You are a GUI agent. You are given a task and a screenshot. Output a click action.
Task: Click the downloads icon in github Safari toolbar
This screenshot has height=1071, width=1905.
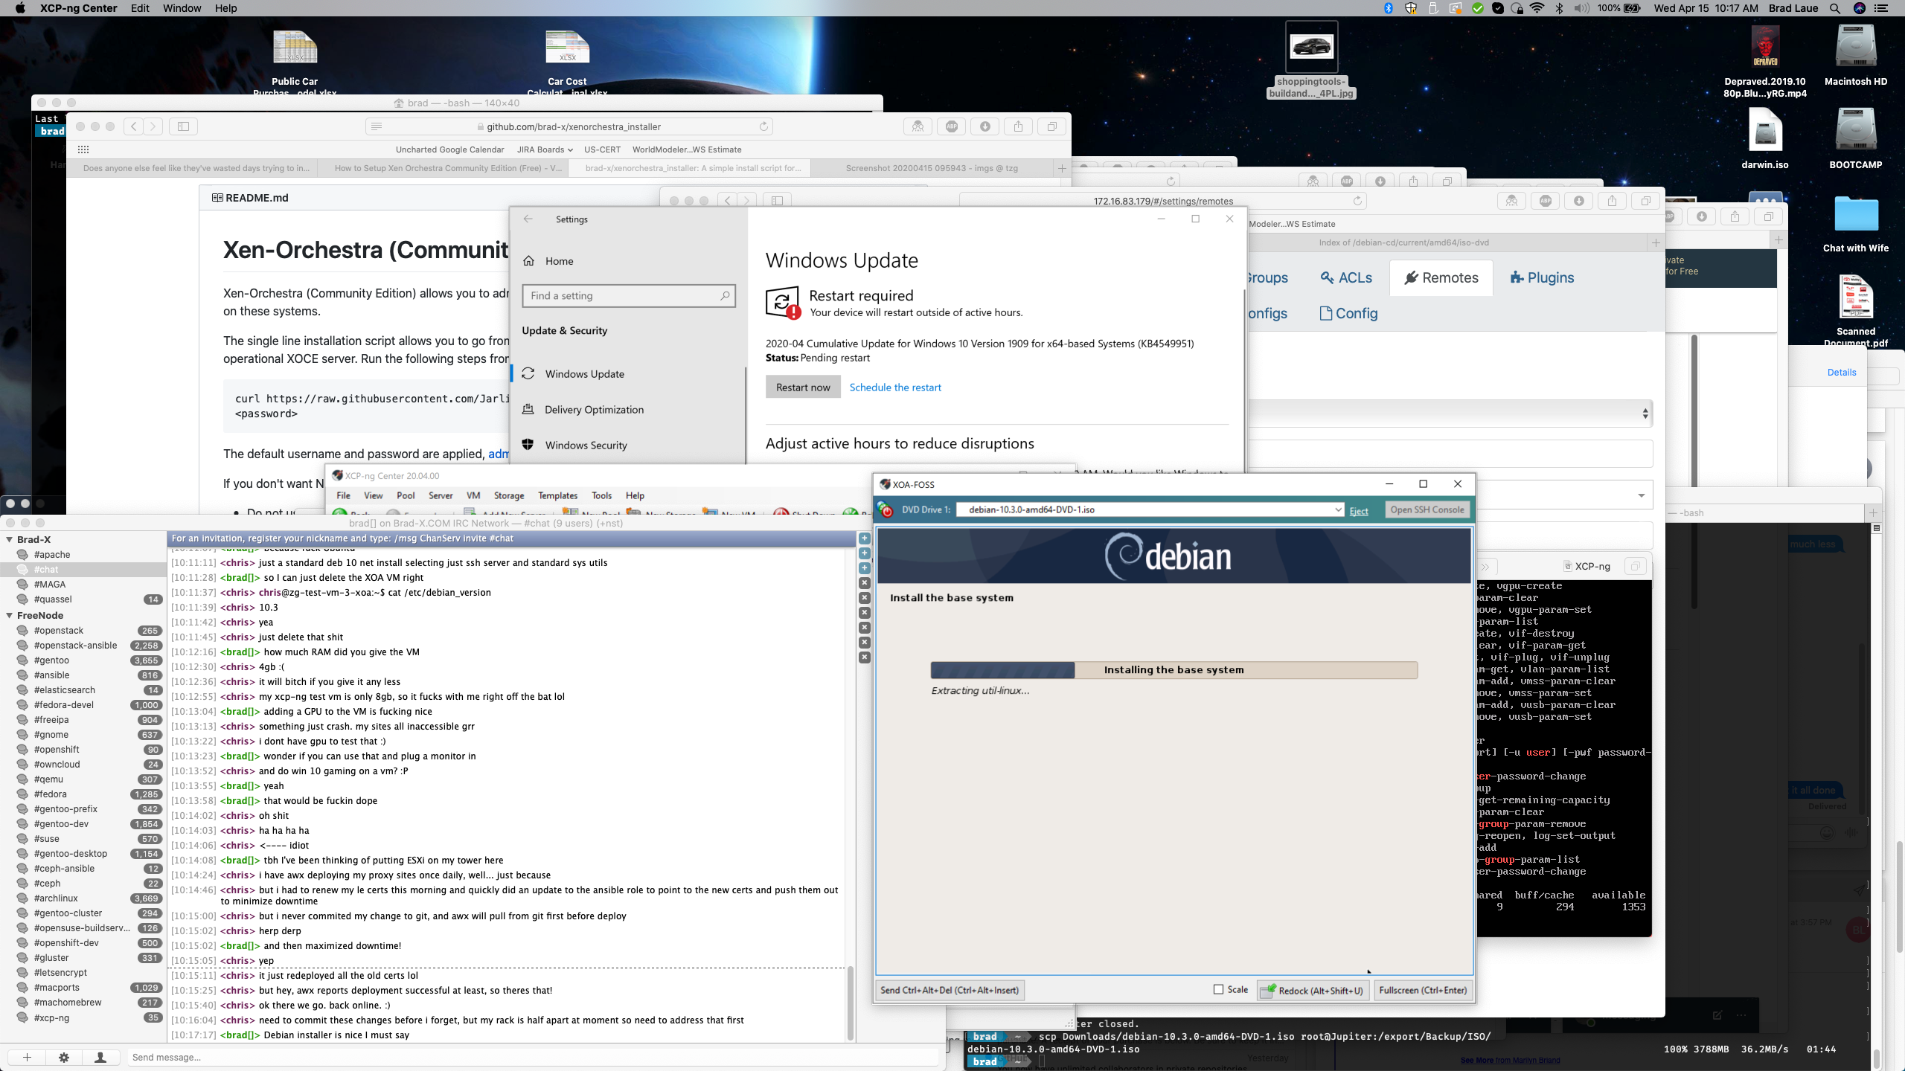click(984, 126)
